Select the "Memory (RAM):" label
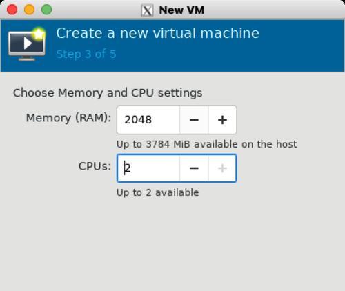 pyautogui.click(x=68, y=118)
